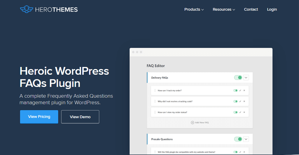Click the 'A complete Frequently Asked Questions' subtitle
This screenshot has width=299, height=155.
click(66, 99)
